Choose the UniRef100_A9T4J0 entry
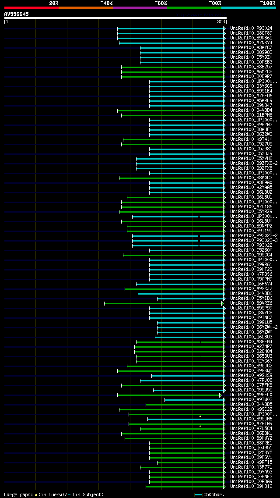The width and height of the screenshot is (280, 498). coord(251,139)
